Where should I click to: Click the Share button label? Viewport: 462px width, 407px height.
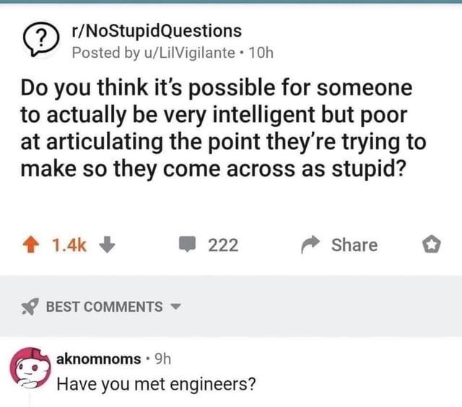point(354,245)
